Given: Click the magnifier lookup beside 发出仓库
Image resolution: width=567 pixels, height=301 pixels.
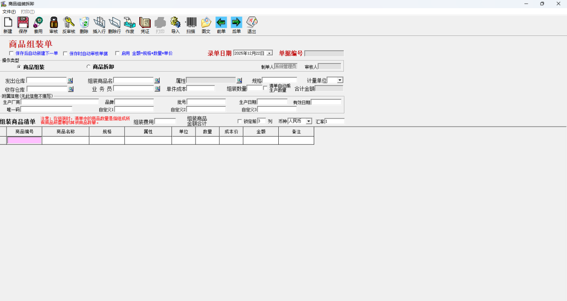Looking at the screenshot, I should click(70, 80).
